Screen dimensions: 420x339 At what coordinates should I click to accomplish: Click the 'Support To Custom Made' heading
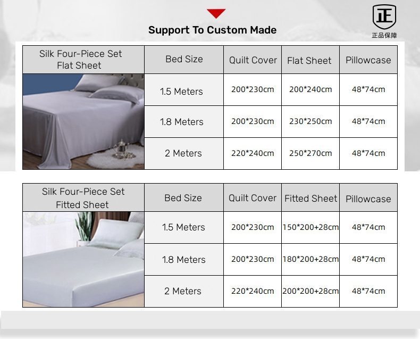[212, 30]
